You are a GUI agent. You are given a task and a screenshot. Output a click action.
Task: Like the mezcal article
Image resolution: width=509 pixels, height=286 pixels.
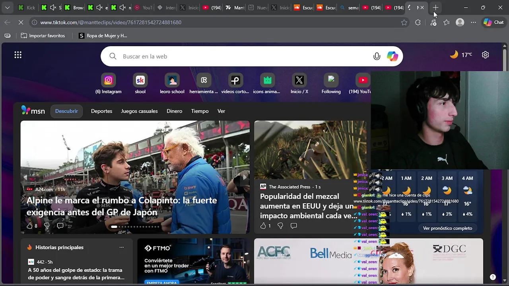(263, 226)
